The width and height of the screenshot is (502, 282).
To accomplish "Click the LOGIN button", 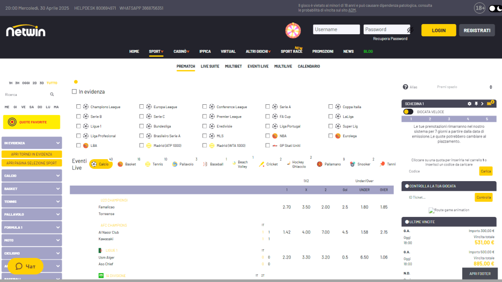I will tap(438, 30).
